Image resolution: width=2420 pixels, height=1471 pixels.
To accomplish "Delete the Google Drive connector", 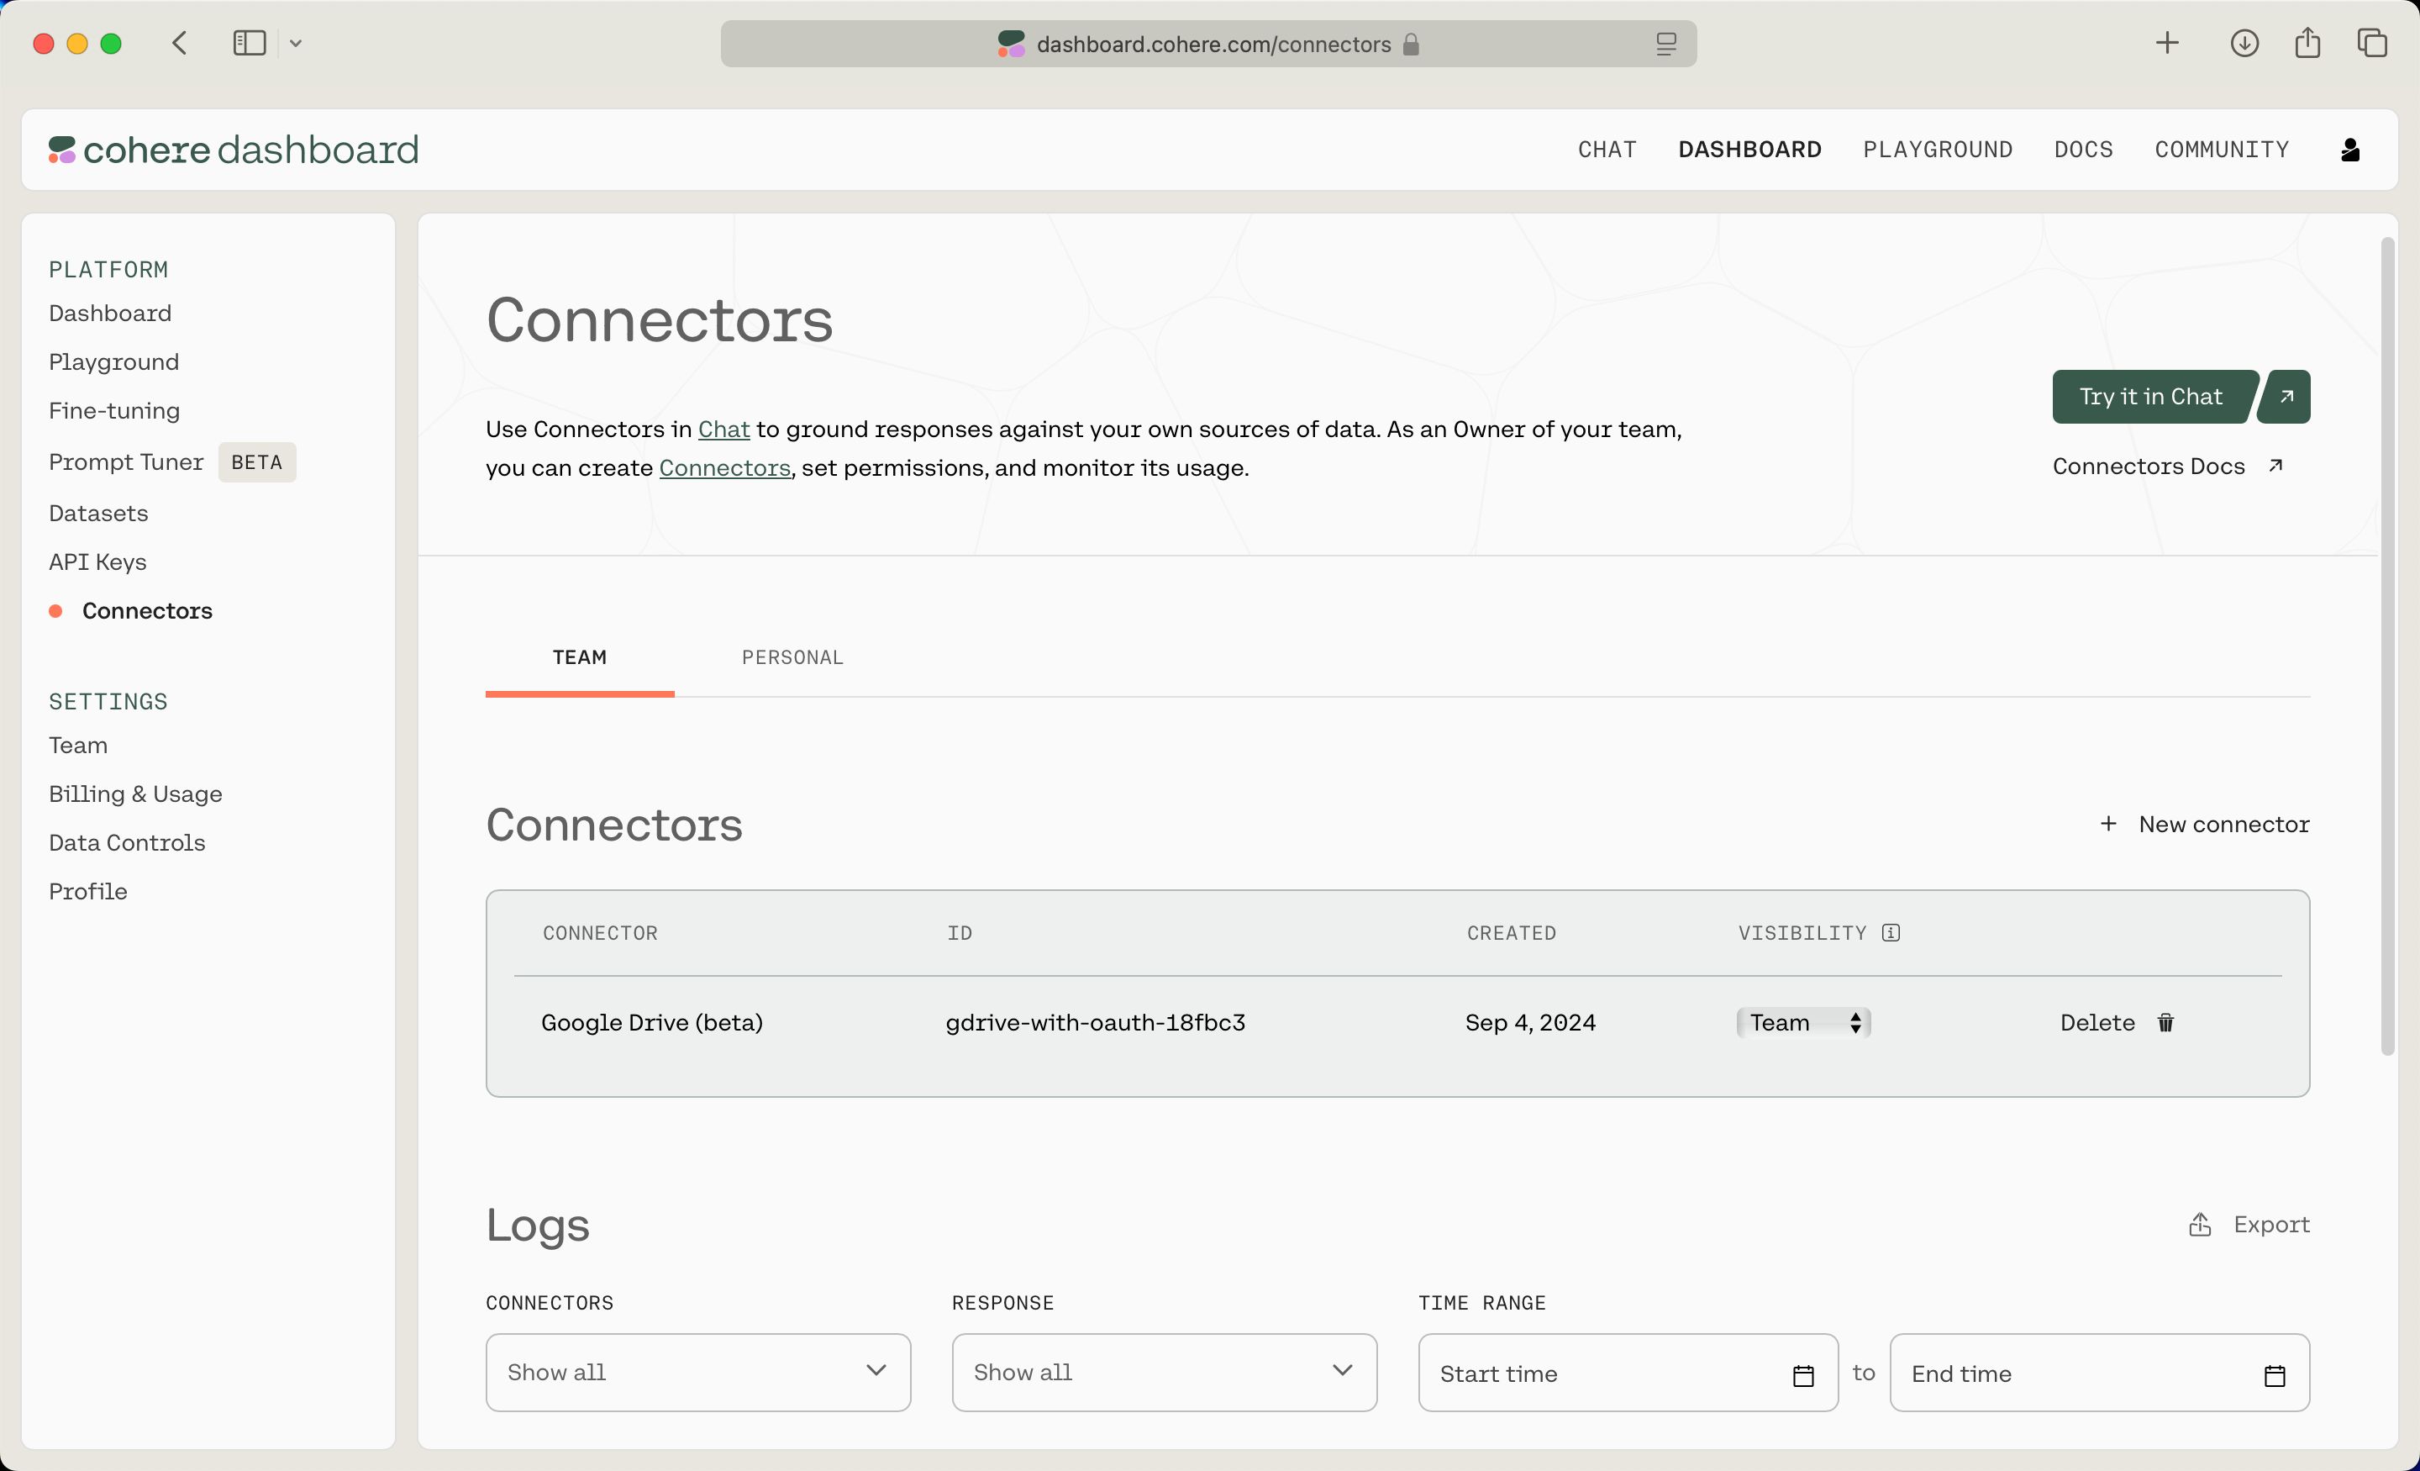I will (x=2117, y=1023).
